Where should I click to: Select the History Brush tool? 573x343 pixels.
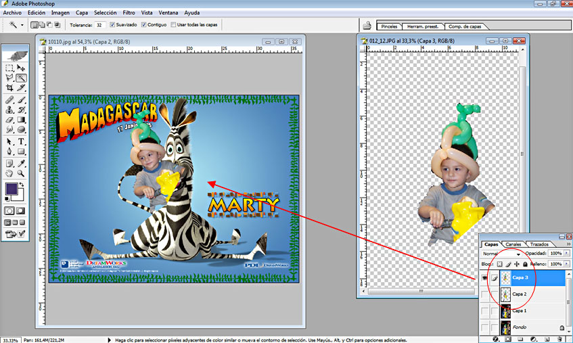coord(21,110)
